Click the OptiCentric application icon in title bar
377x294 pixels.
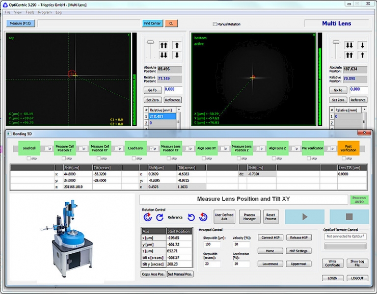(x=5, y=5)
